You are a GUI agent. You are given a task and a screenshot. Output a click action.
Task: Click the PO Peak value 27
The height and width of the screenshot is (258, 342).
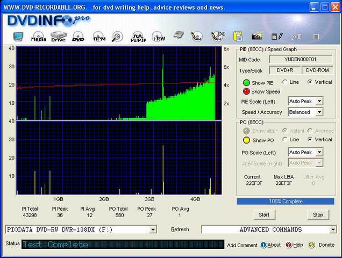(149, 215)
